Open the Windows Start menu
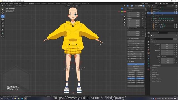Image resolution: width=178 pixels, height=100 pixels. tap(2, 99)
